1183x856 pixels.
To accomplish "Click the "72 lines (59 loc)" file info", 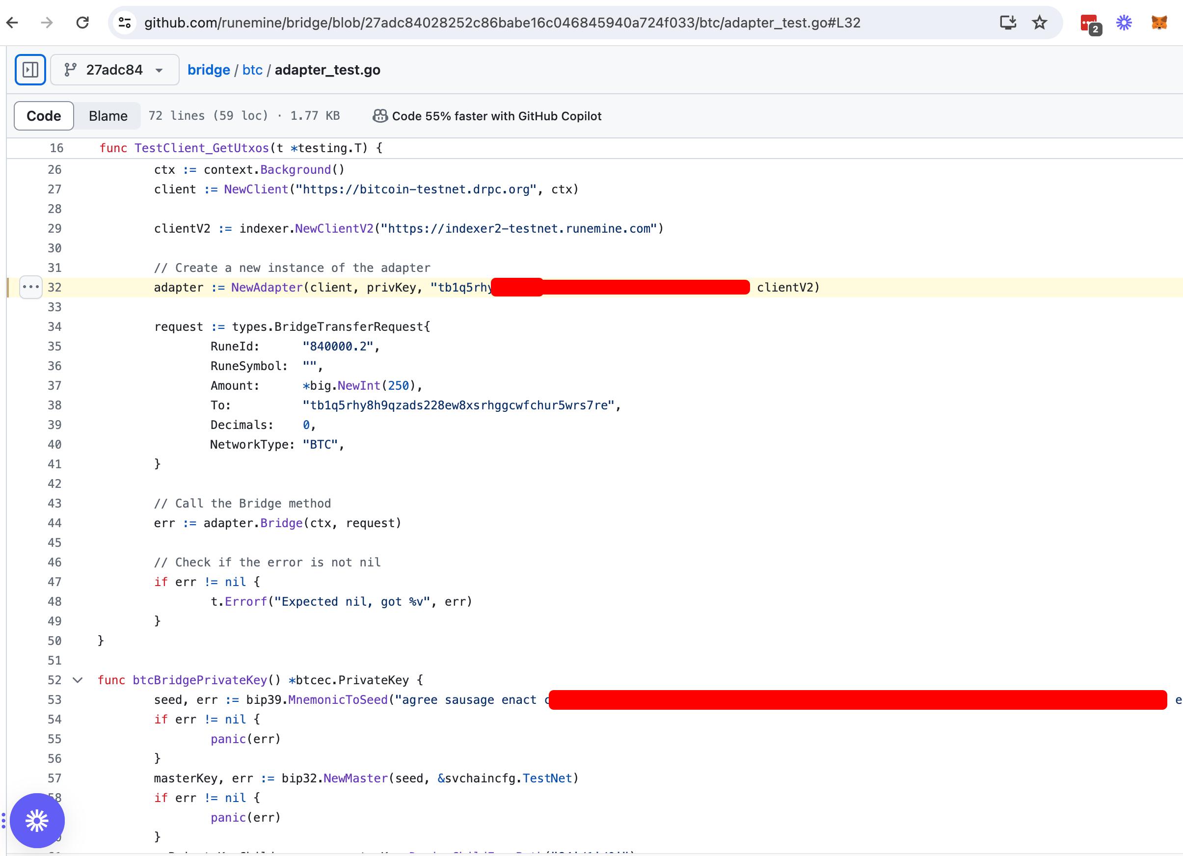I will (208, 116).
